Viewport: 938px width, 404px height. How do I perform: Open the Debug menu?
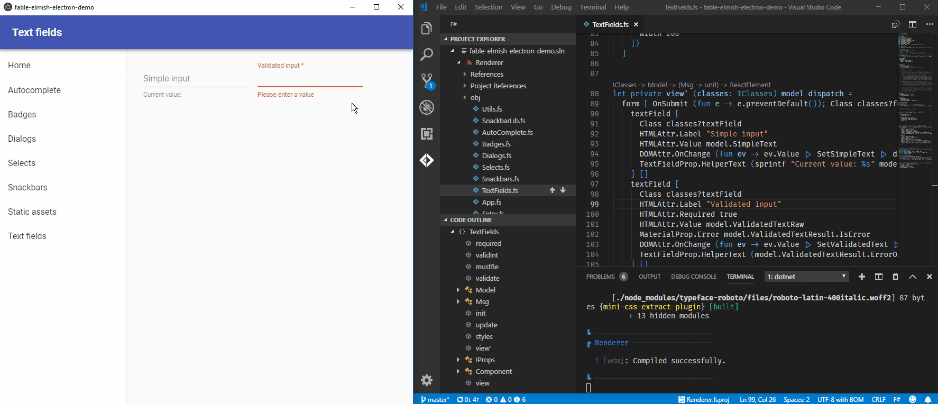pos(561,7)
